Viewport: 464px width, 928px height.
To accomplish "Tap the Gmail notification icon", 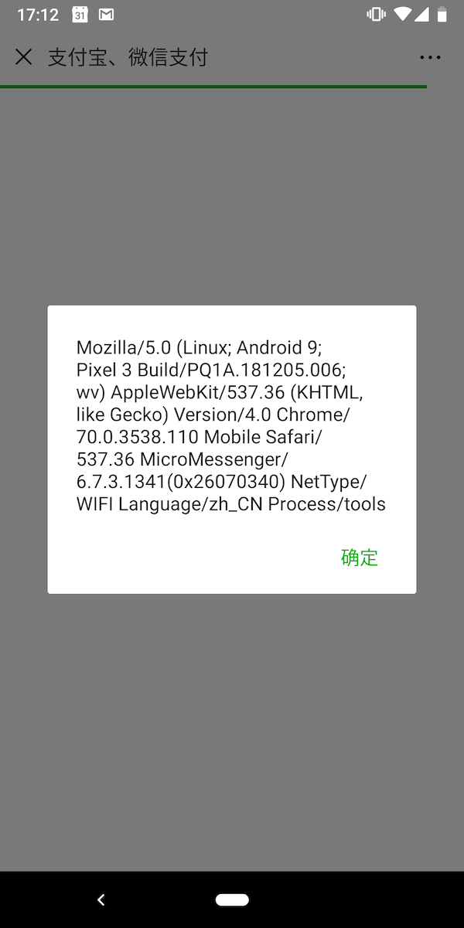I will 107,15.
